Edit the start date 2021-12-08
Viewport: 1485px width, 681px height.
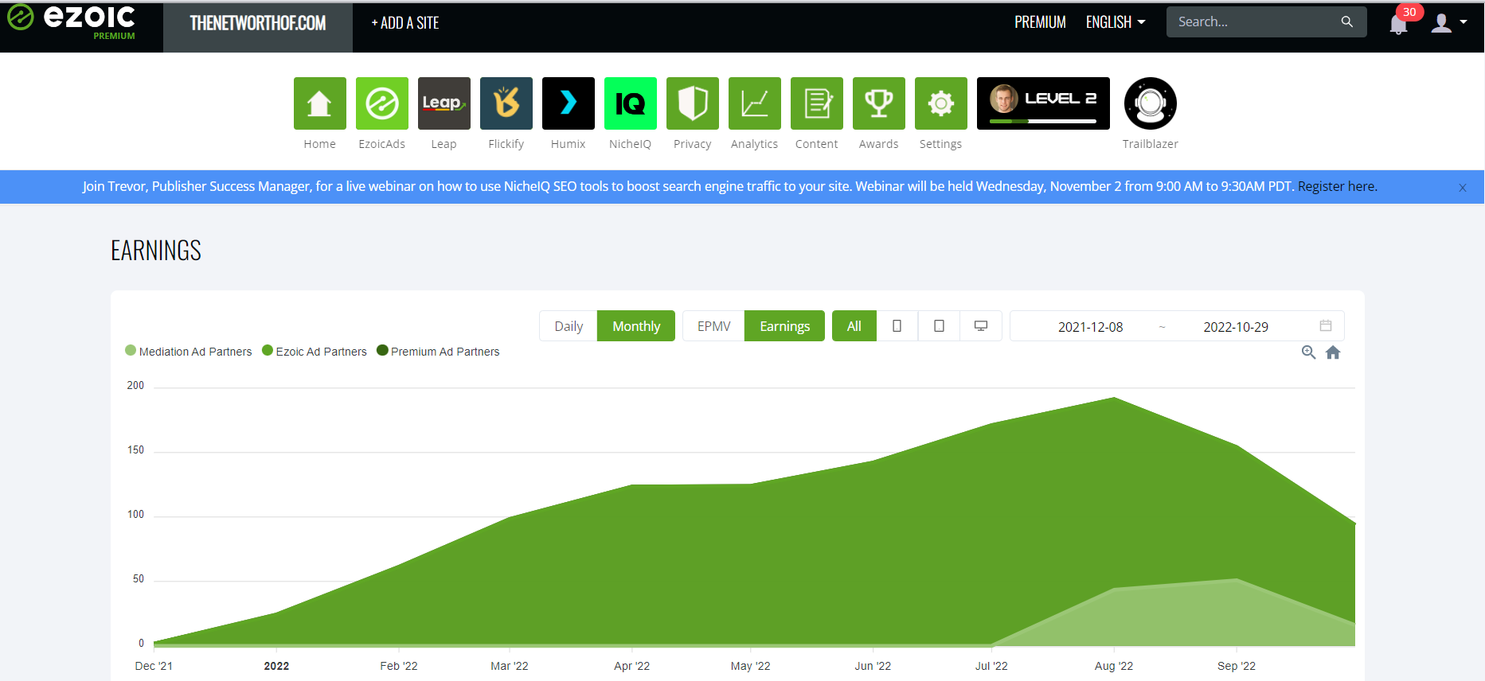point(1090,327)
